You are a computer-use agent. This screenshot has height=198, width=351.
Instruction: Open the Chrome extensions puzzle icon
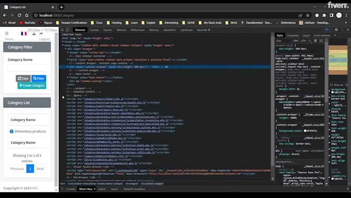[x=324, y=15]
